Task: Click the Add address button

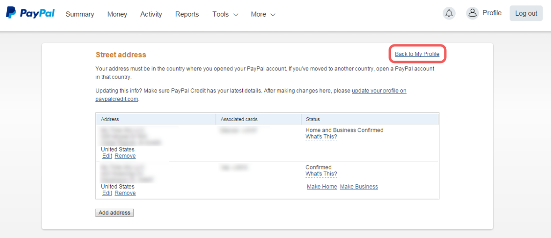Action: 115,213
